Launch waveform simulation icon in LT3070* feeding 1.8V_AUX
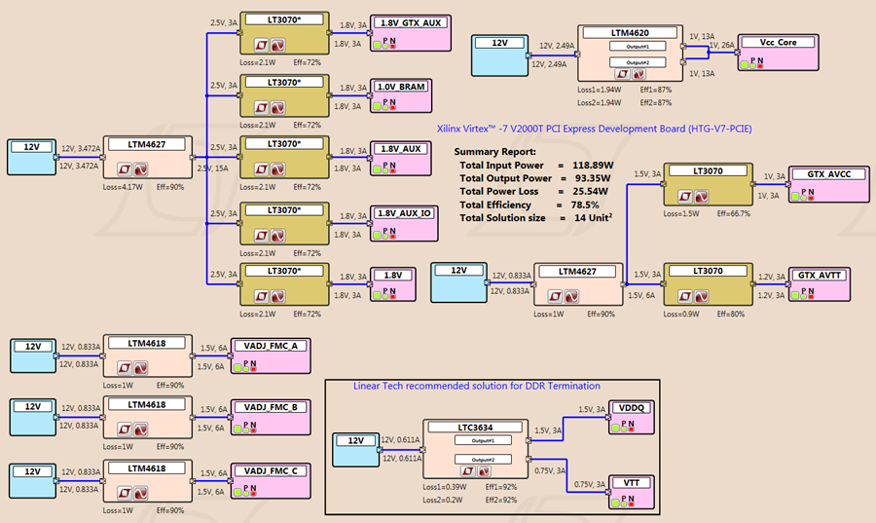876x523 pixels. 277,168
